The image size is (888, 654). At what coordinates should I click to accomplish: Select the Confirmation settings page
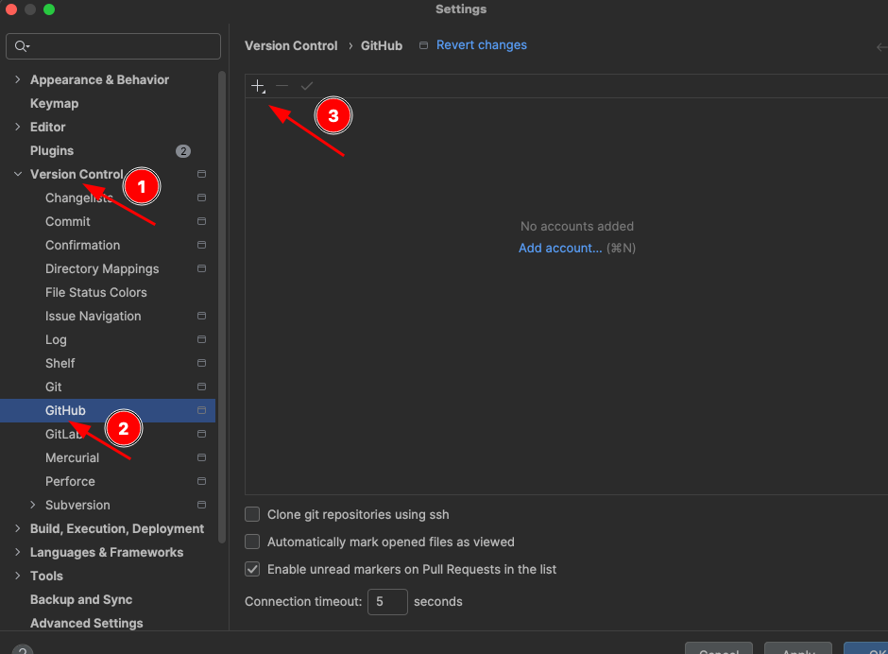click(83, 245)
